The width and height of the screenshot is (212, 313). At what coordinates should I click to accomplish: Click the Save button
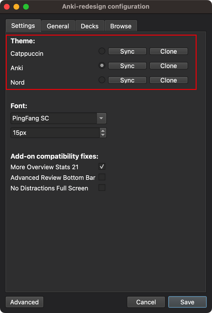187,302
